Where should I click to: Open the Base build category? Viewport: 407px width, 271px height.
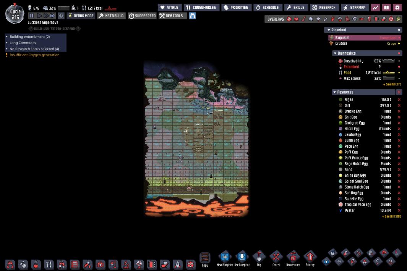(10, 265)
